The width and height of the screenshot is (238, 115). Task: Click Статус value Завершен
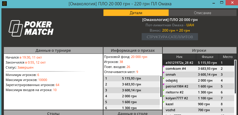coord(25,67)
